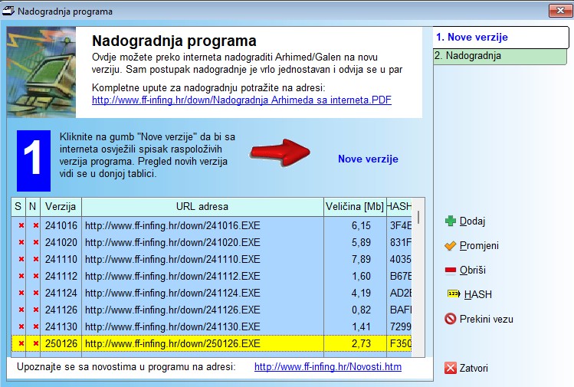Click size value 1,60

coord(361,276)
